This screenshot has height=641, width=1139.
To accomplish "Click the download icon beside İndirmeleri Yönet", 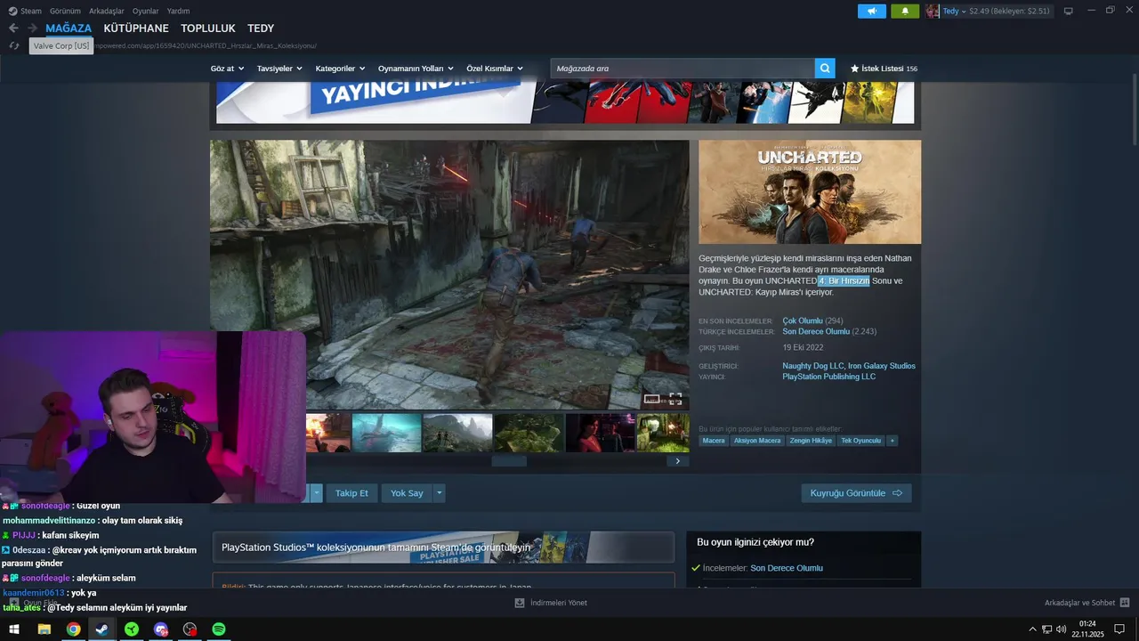I will [x=520, y=603].
